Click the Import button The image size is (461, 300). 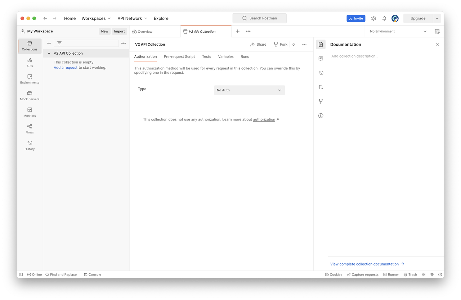(120, 31)
